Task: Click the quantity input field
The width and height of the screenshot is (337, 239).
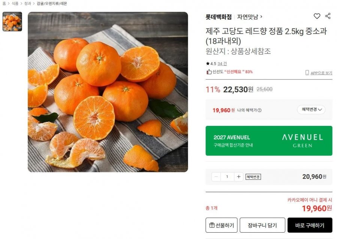Action: (227, 177)
